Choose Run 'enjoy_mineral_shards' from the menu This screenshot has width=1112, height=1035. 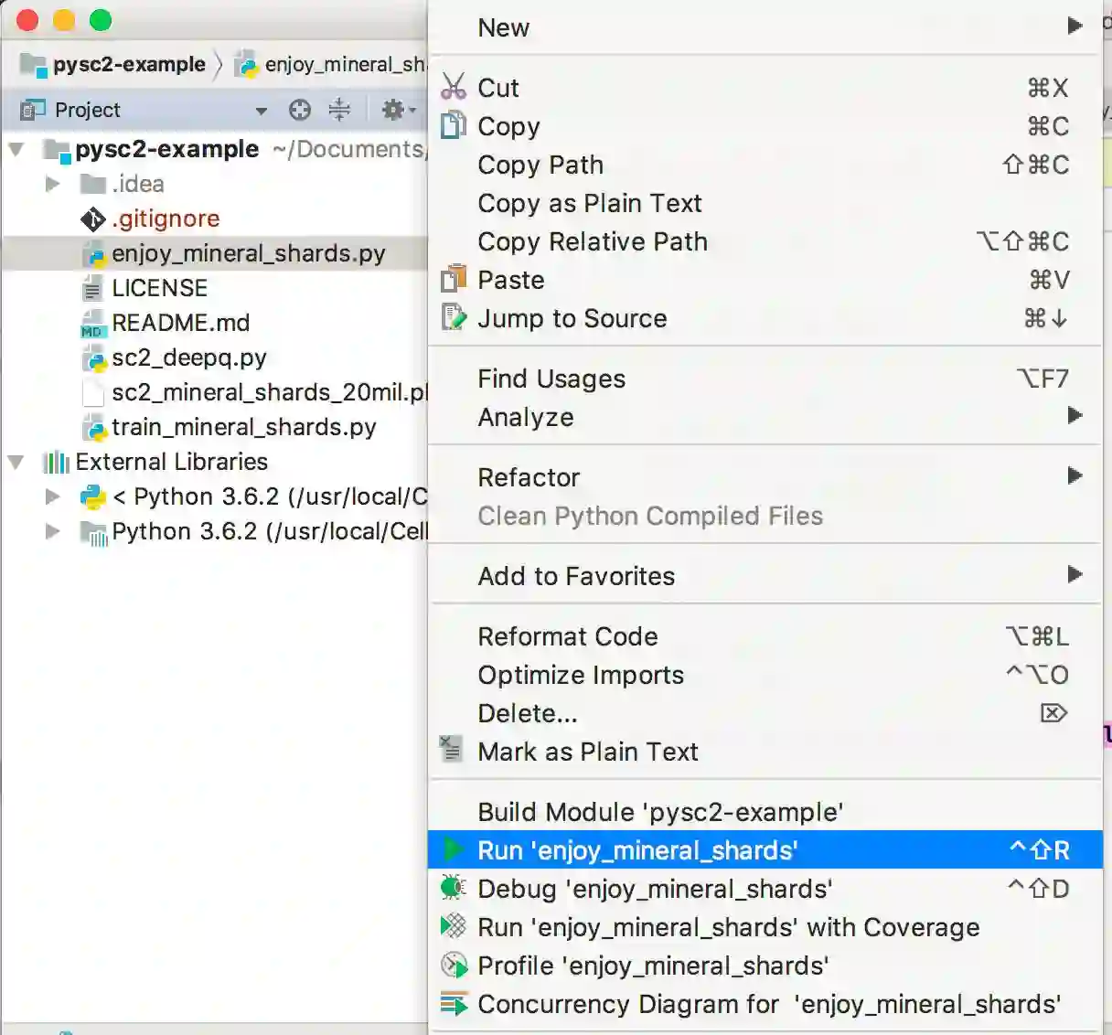[x=637, y=850]
